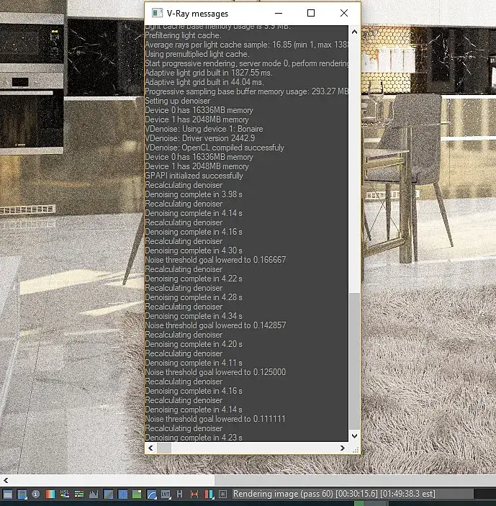Toggle the curve correction icon

pos(151,494)
